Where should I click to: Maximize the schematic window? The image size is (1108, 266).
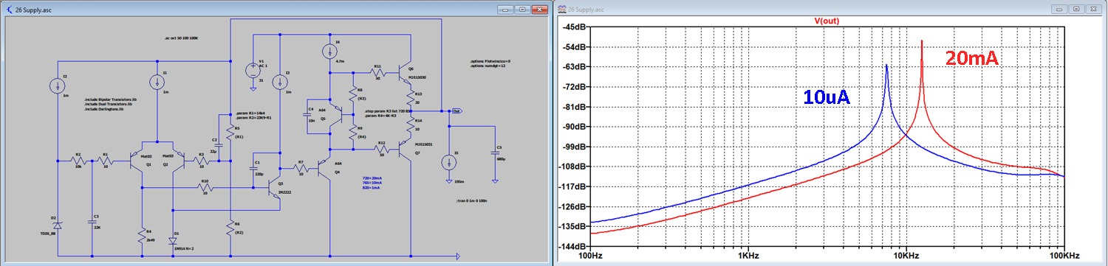pyautogui.click(x=522, y=9)
